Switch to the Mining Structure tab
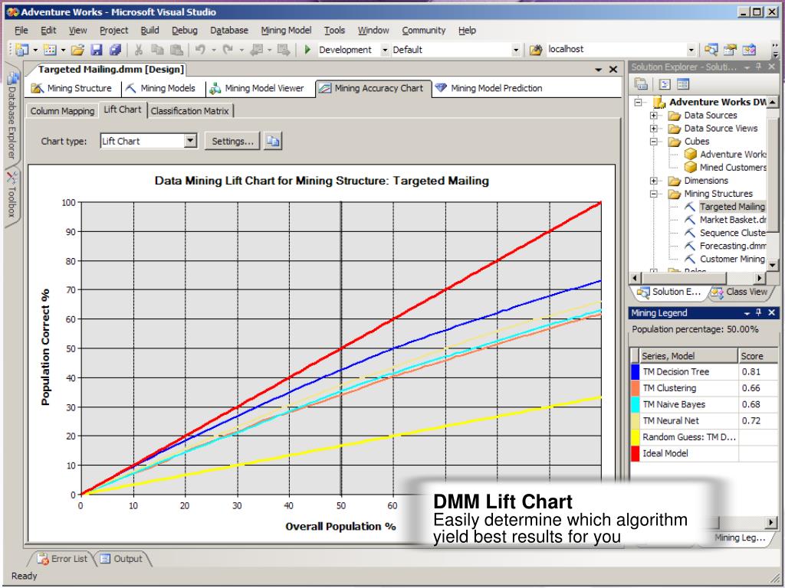 (x=71, y=88)
